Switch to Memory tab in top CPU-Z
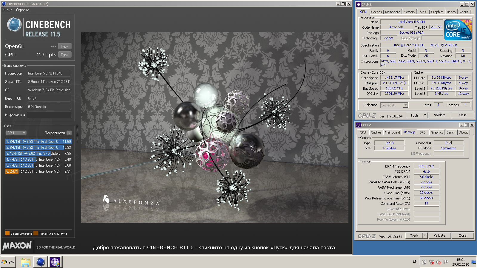 pos(409,12)
